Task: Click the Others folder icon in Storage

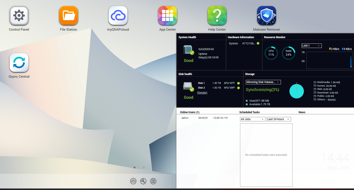Action: [315, 100]
